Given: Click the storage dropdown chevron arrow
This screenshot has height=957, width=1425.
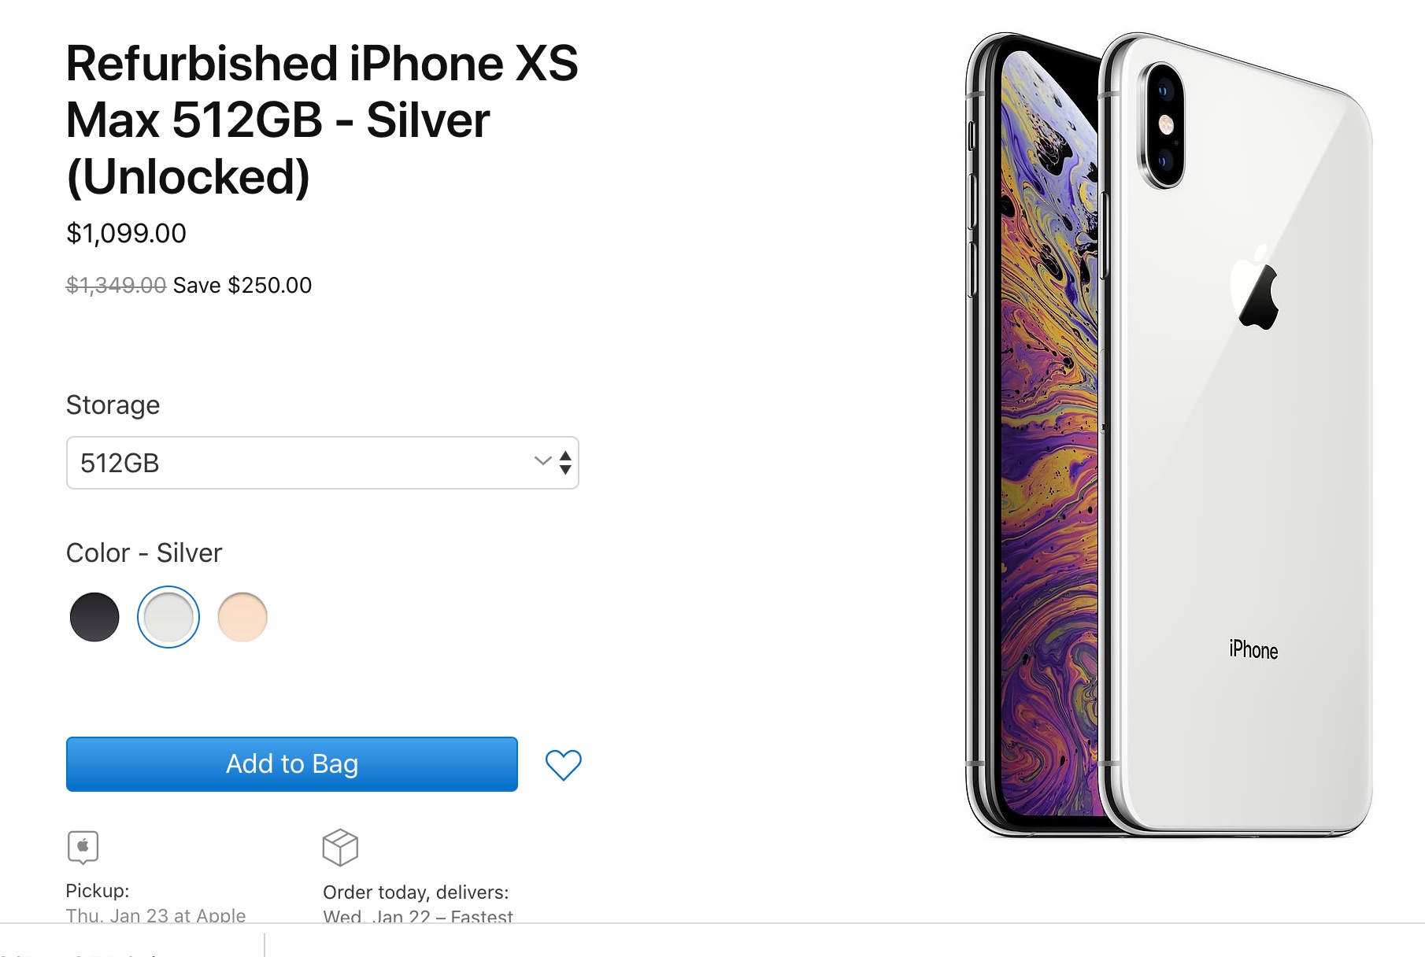Looking at the screenshot, I should pos(542,460).
